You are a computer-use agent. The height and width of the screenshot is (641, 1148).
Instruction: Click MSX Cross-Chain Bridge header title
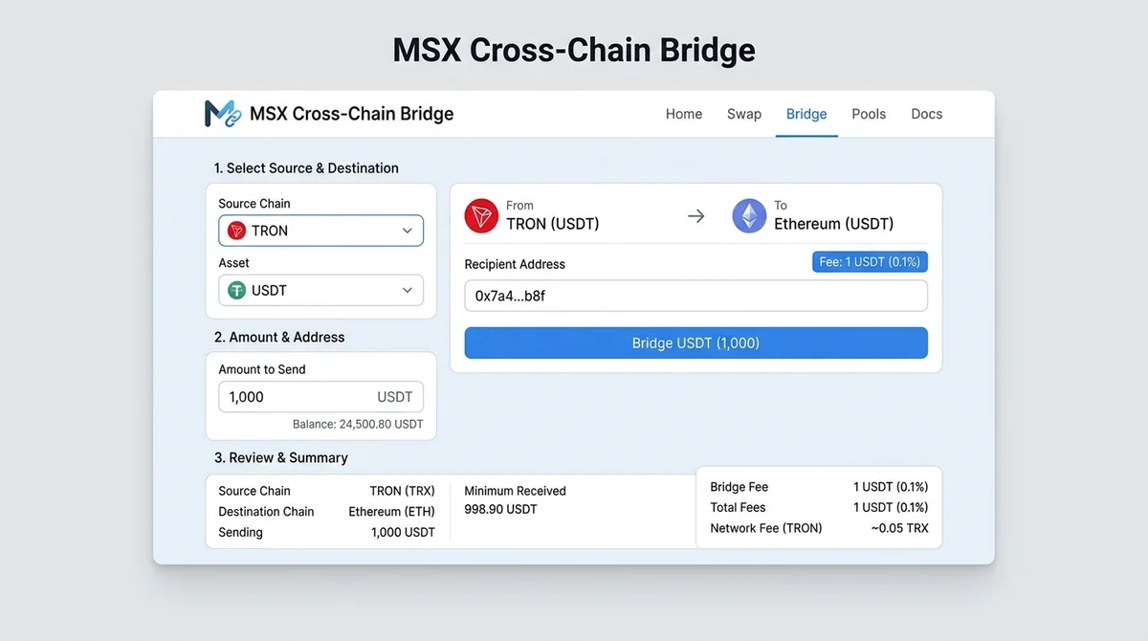(351, 114)
